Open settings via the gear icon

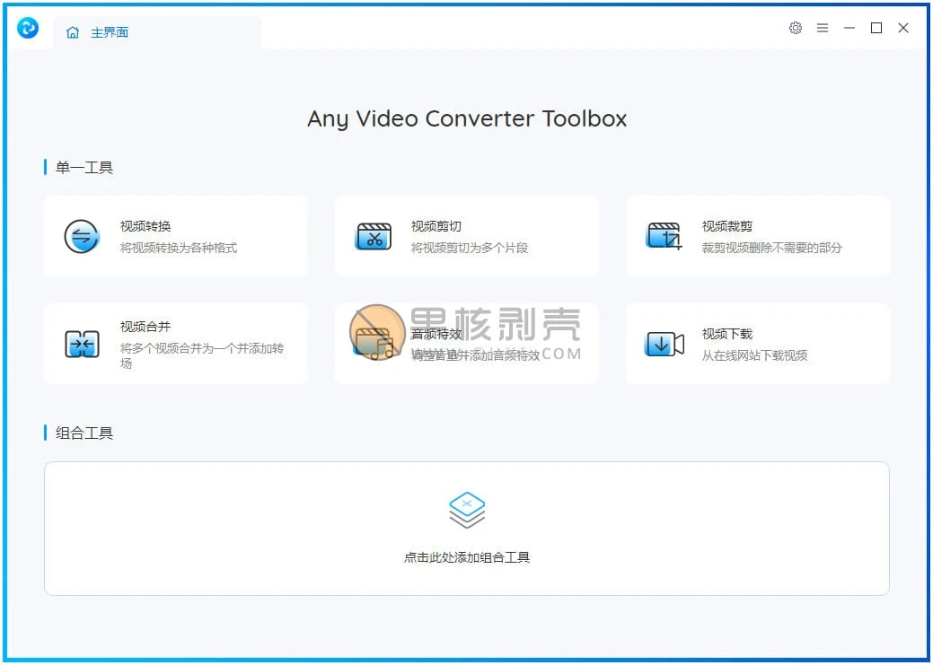tap(796, 28)
